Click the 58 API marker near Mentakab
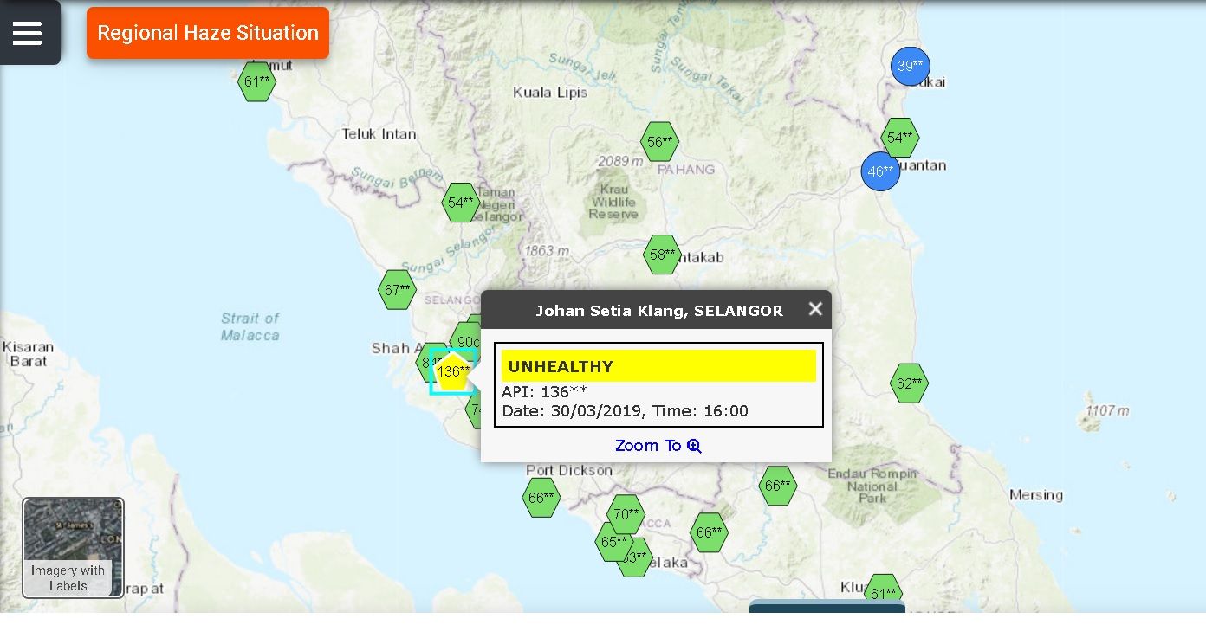The image size is (1206, 625). (x=662, y=255)
